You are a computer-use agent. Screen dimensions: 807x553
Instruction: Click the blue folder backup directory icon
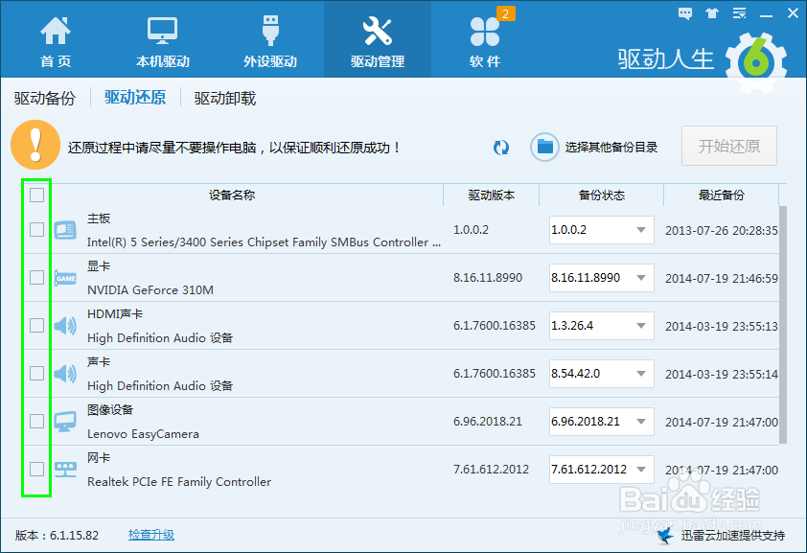click(544, 148)
